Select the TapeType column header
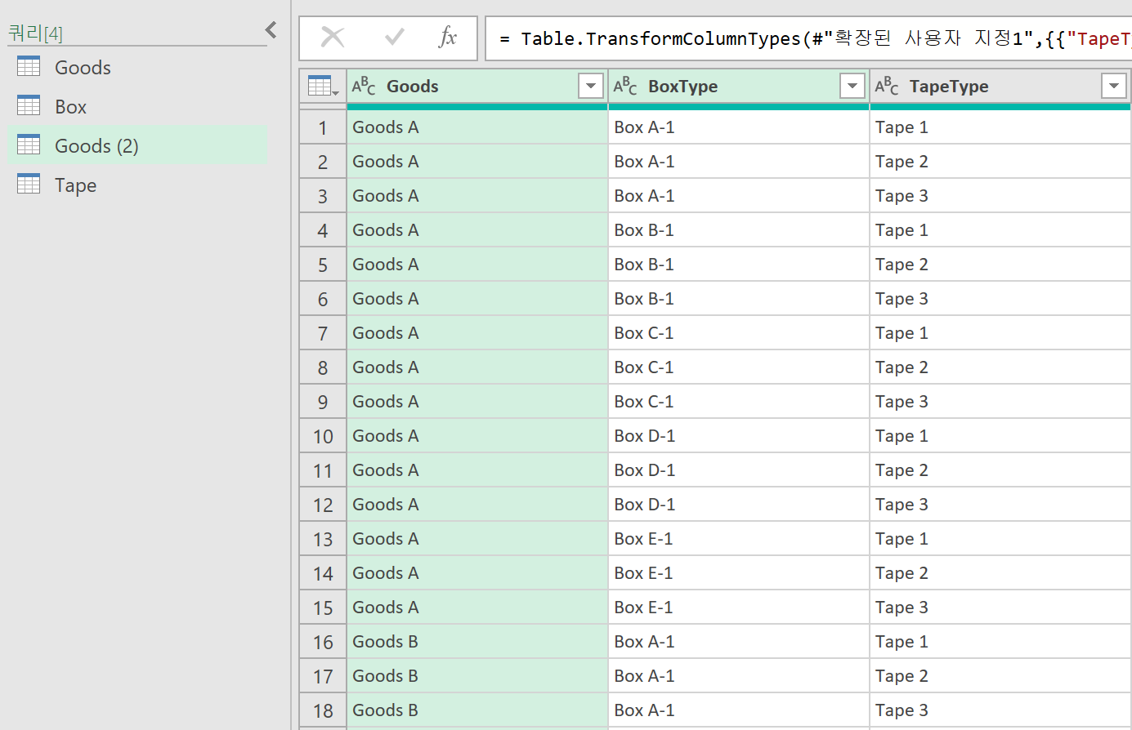Screen dimensions: 1132x730 pyautogui.click(x=1000, y=86)
